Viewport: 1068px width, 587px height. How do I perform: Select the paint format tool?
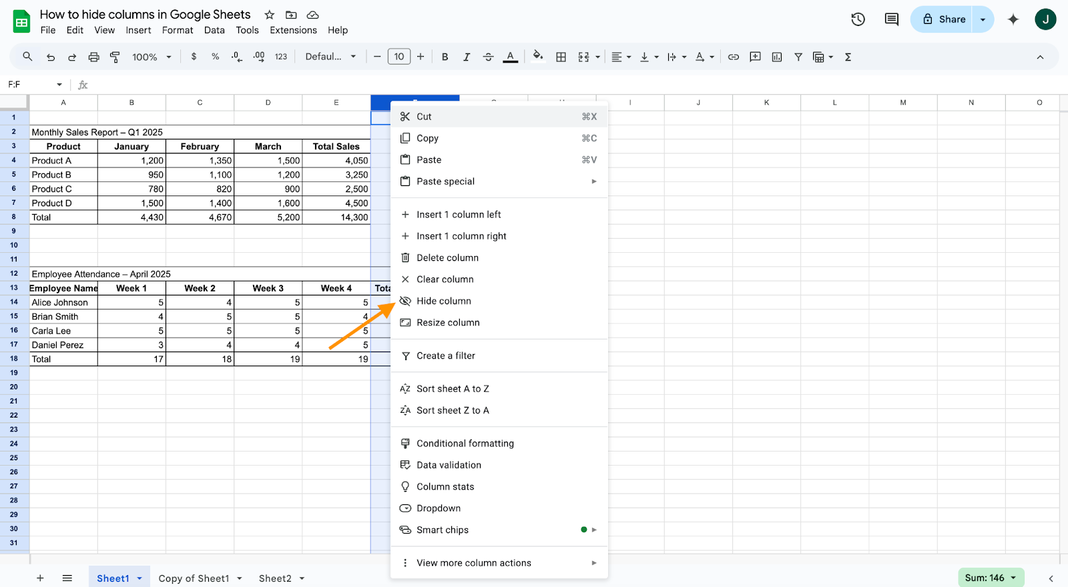(x=115, y=57)
